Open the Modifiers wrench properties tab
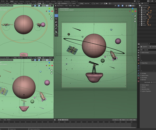Viewport: 156px width, 130px height. pos(139,66)
